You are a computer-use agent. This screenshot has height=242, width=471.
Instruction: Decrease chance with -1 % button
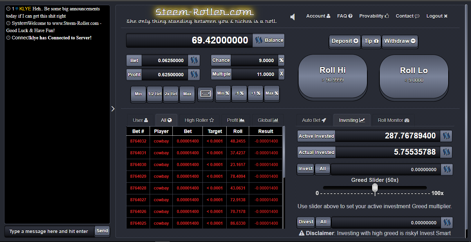pos(239,93)
